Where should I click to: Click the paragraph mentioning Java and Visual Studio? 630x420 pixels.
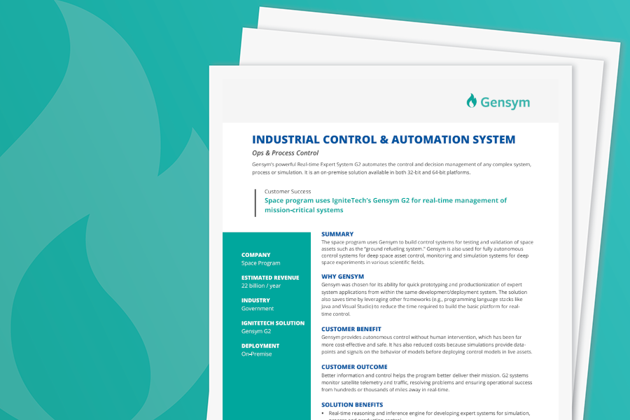point(424,299)
